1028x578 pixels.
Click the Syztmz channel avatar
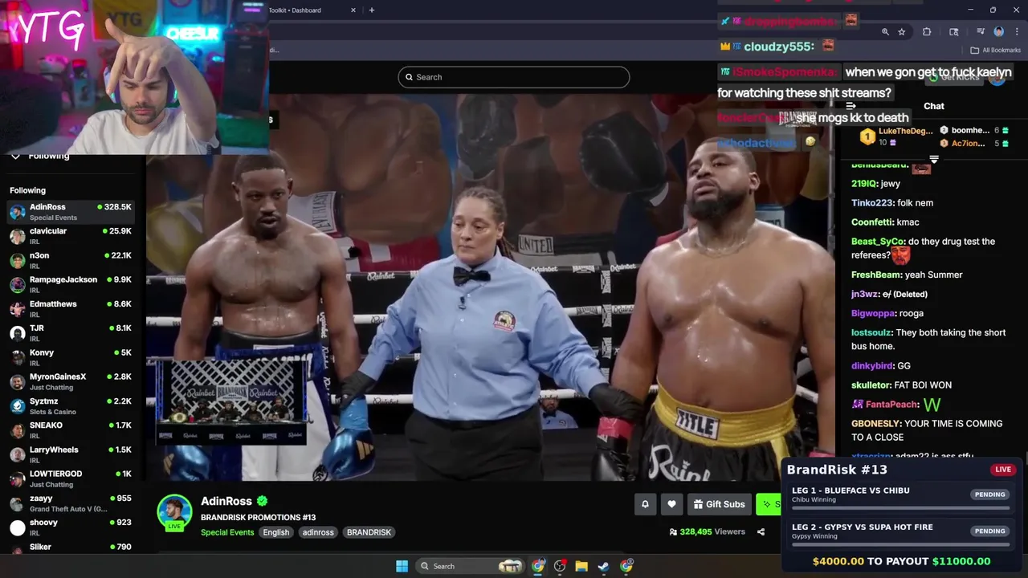pos(18,406)
